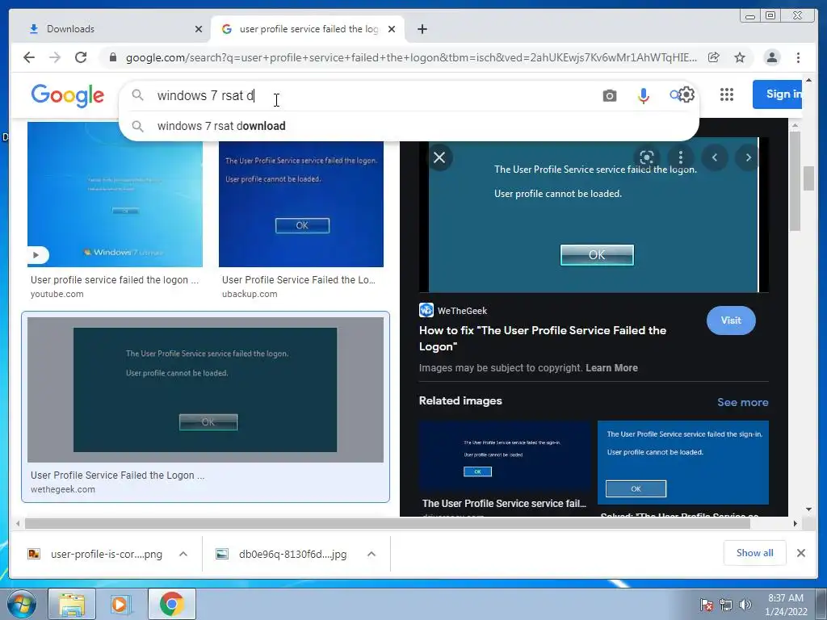The height and width of the screenshot is (620, 827).
Task: Close the Downloads tab
Action: (199, 29)
